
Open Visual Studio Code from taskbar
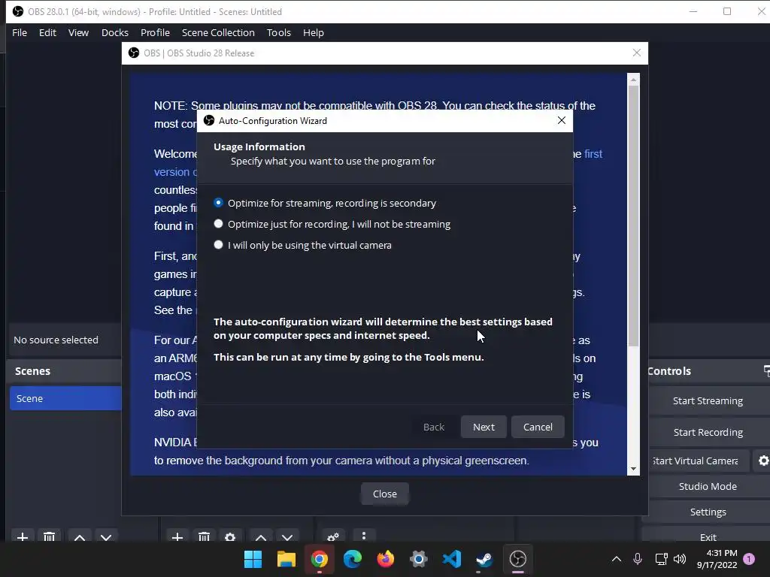coord(452,559)
